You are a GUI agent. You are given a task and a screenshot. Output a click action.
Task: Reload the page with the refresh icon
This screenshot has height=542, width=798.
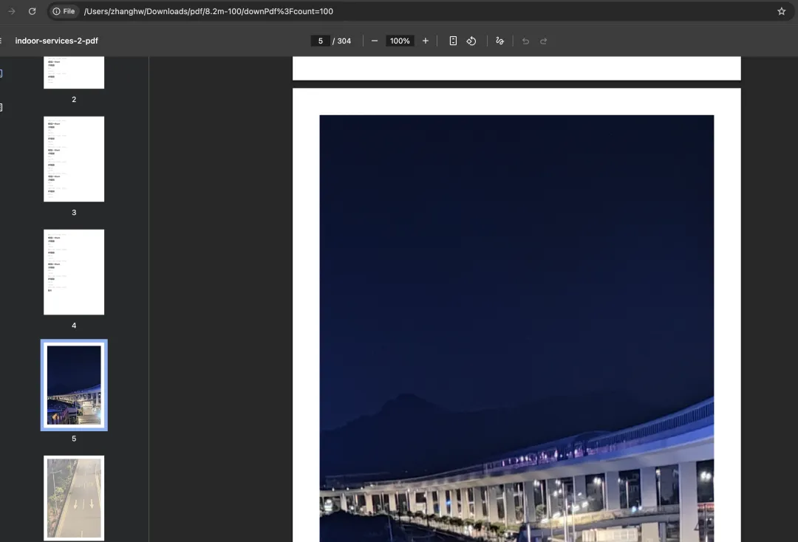pyautogui.click(x=32, y=11)
